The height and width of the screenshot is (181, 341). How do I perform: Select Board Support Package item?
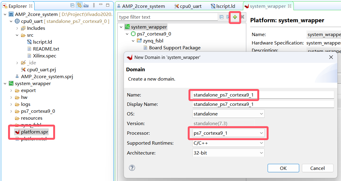(x=175, y=48)
